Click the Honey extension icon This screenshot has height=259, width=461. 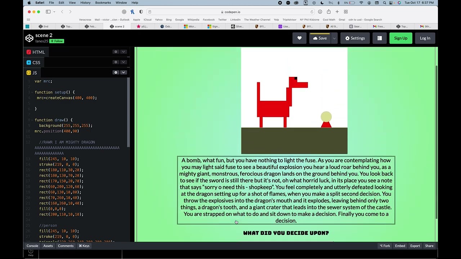(132, 12)
